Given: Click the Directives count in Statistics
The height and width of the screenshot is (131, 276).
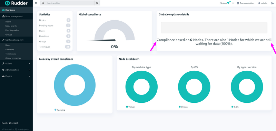Looking at the screenshot, I should (x=68, y=36).
